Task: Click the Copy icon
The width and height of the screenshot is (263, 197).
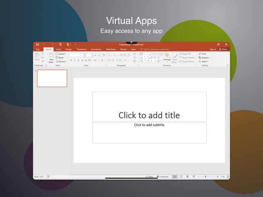Action: [43, 58]
